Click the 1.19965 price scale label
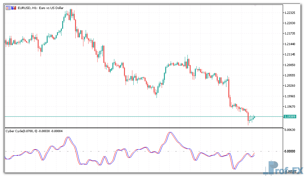This screenshot has width=304, height=176. pyautogui.click(x=290, y=96)
